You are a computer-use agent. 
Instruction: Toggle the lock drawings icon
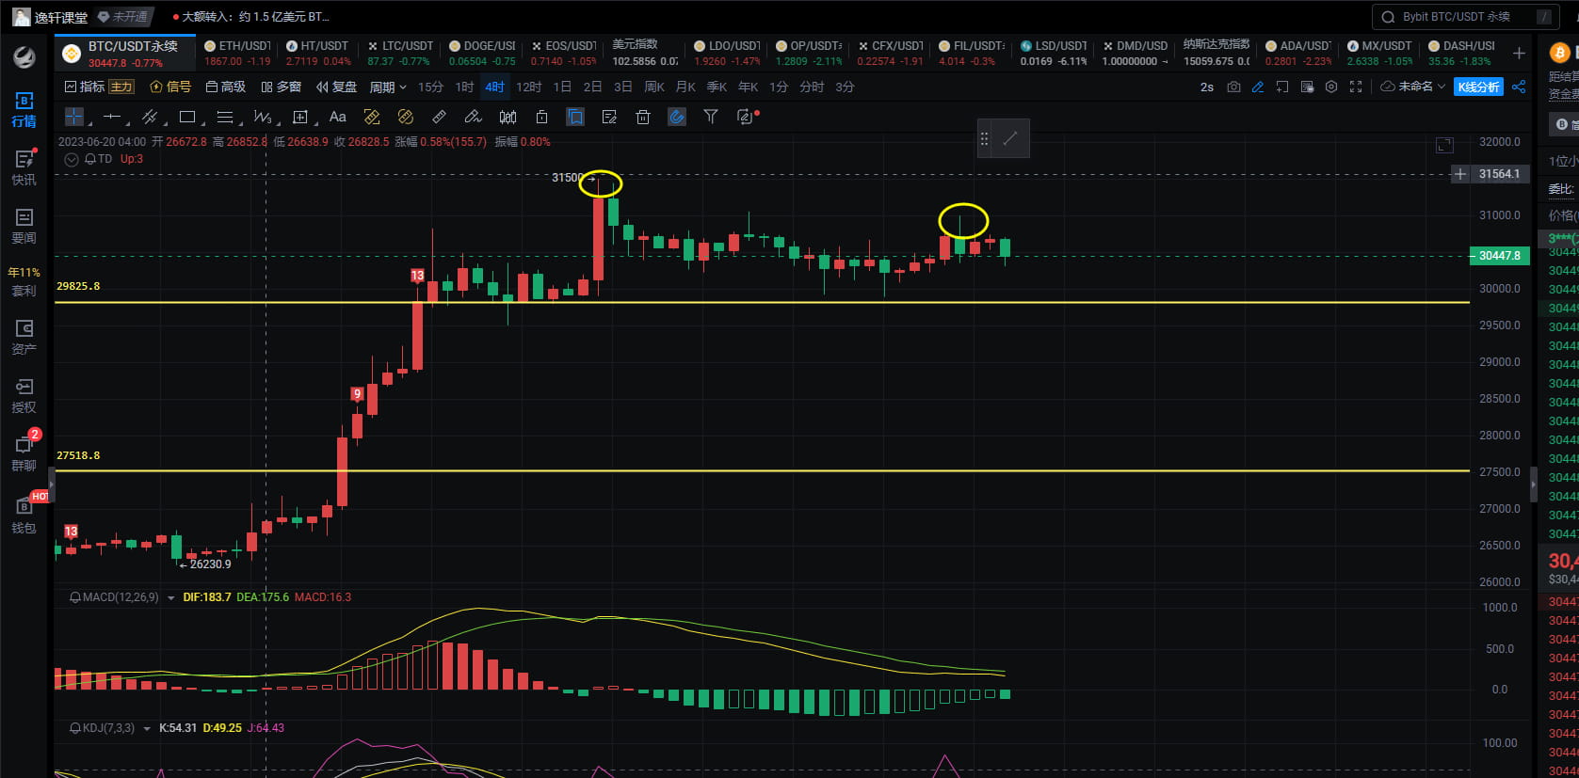click(541, 117)
